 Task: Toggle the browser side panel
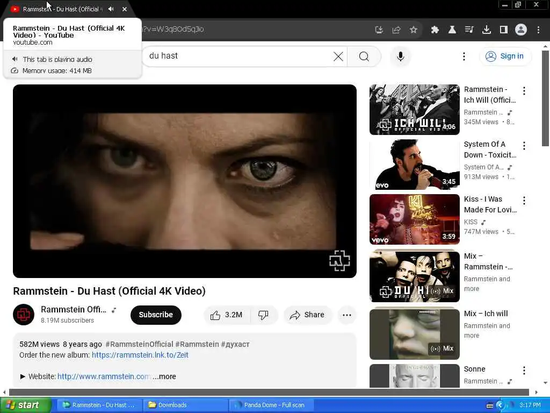pos(504,30)
